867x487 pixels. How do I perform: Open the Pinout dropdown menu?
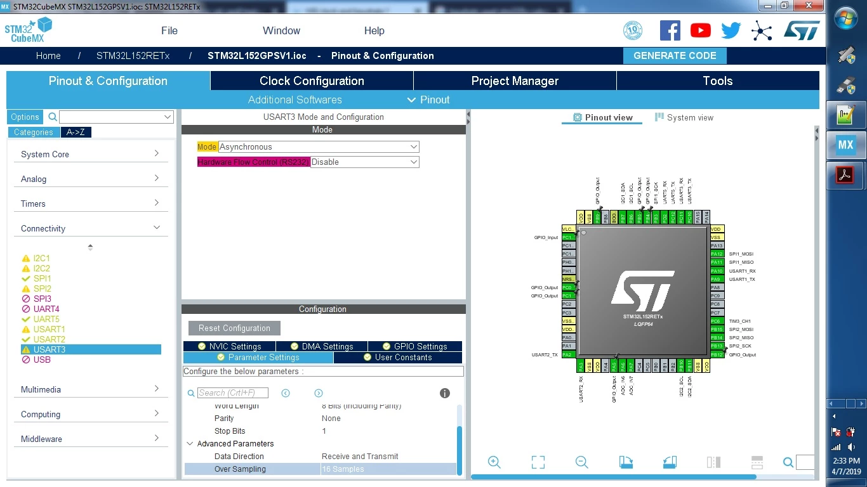pyautogui.click(x=428, y=100)
